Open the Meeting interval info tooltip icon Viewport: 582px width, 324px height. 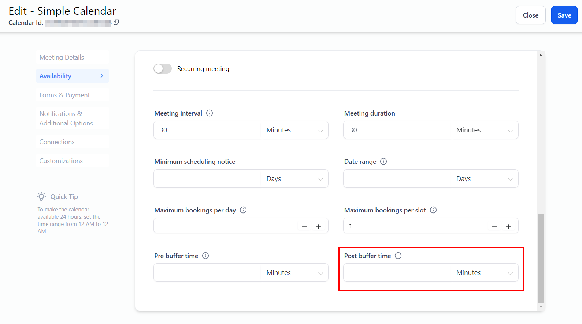click(210, 113)
